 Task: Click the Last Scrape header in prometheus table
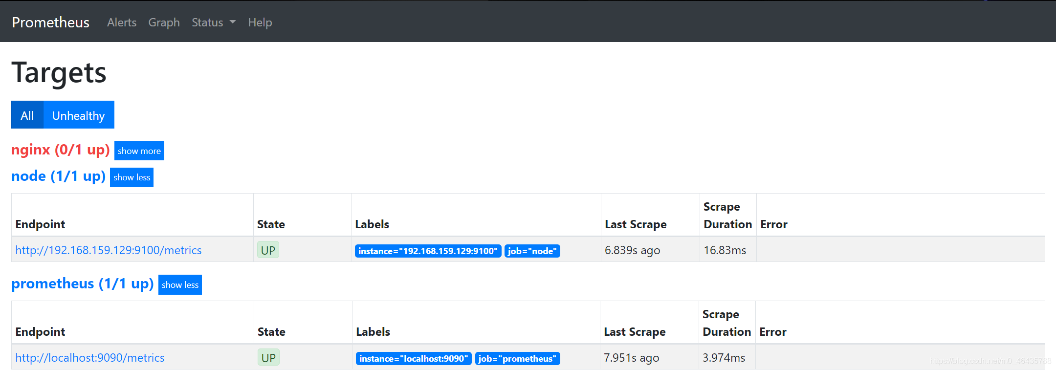[x=635, y=332]
